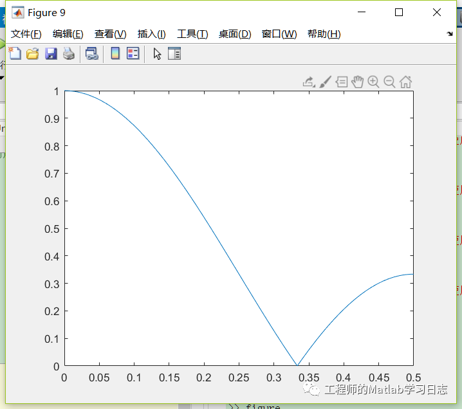Click the 0.9 y-axis tick label
Viewport: 462px width, 409px height.
[52, 119]
